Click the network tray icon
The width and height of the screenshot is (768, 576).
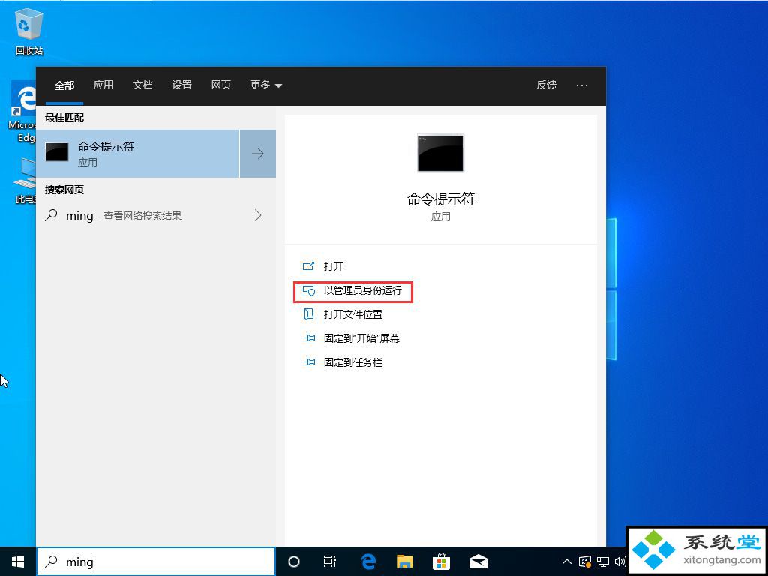603,561
